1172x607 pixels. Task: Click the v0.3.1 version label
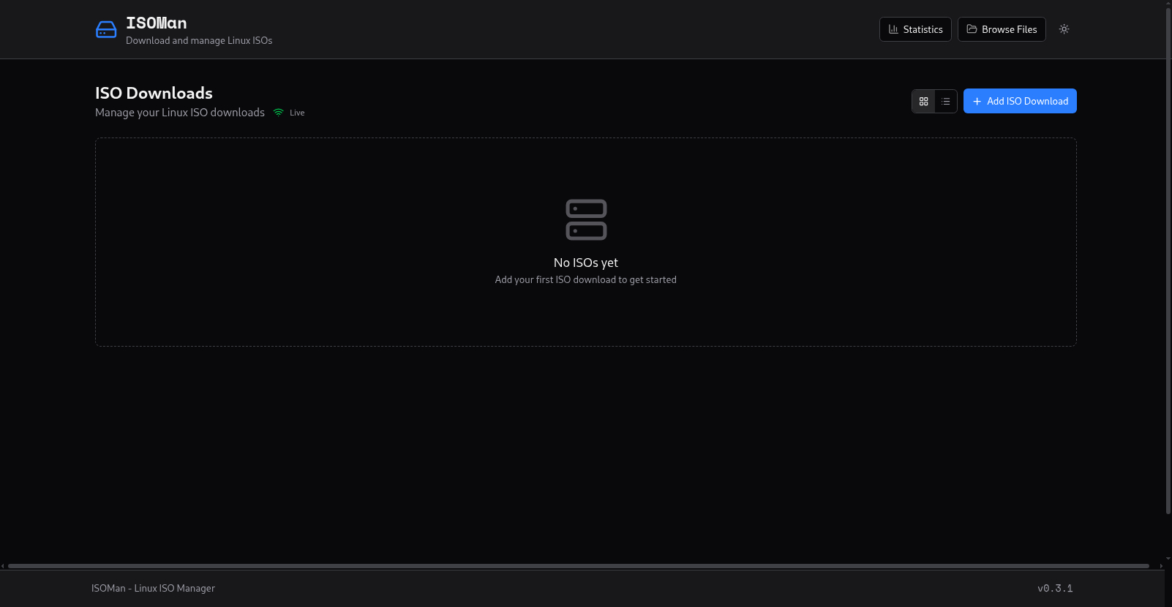[1054, 588]
